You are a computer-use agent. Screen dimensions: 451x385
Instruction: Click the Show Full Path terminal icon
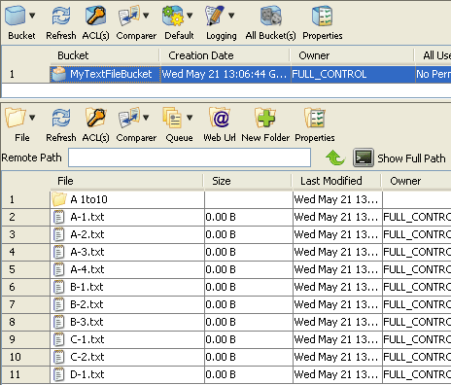click(364, 157)
